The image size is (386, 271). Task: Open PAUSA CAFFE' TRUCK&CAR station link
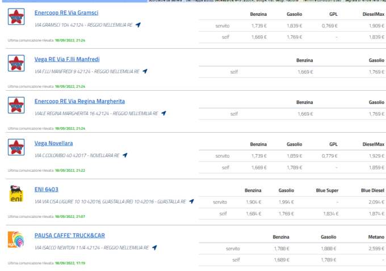69,236
